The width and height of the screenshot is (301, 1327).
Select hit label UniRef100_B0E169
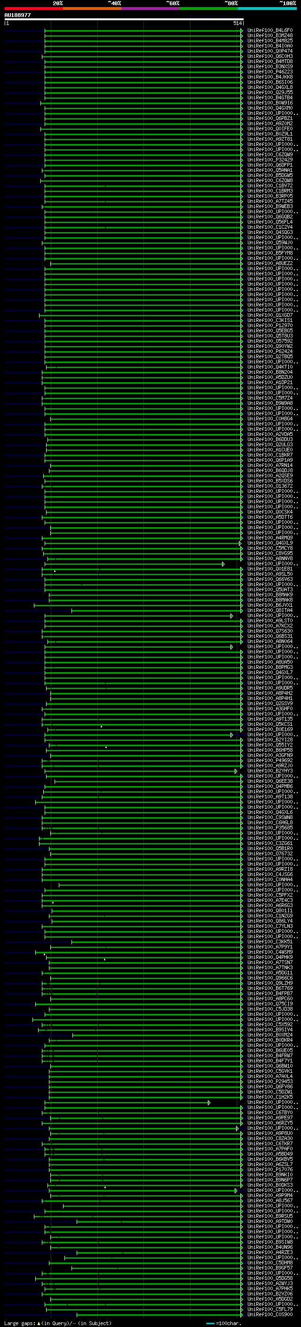[x=269, y=730]
